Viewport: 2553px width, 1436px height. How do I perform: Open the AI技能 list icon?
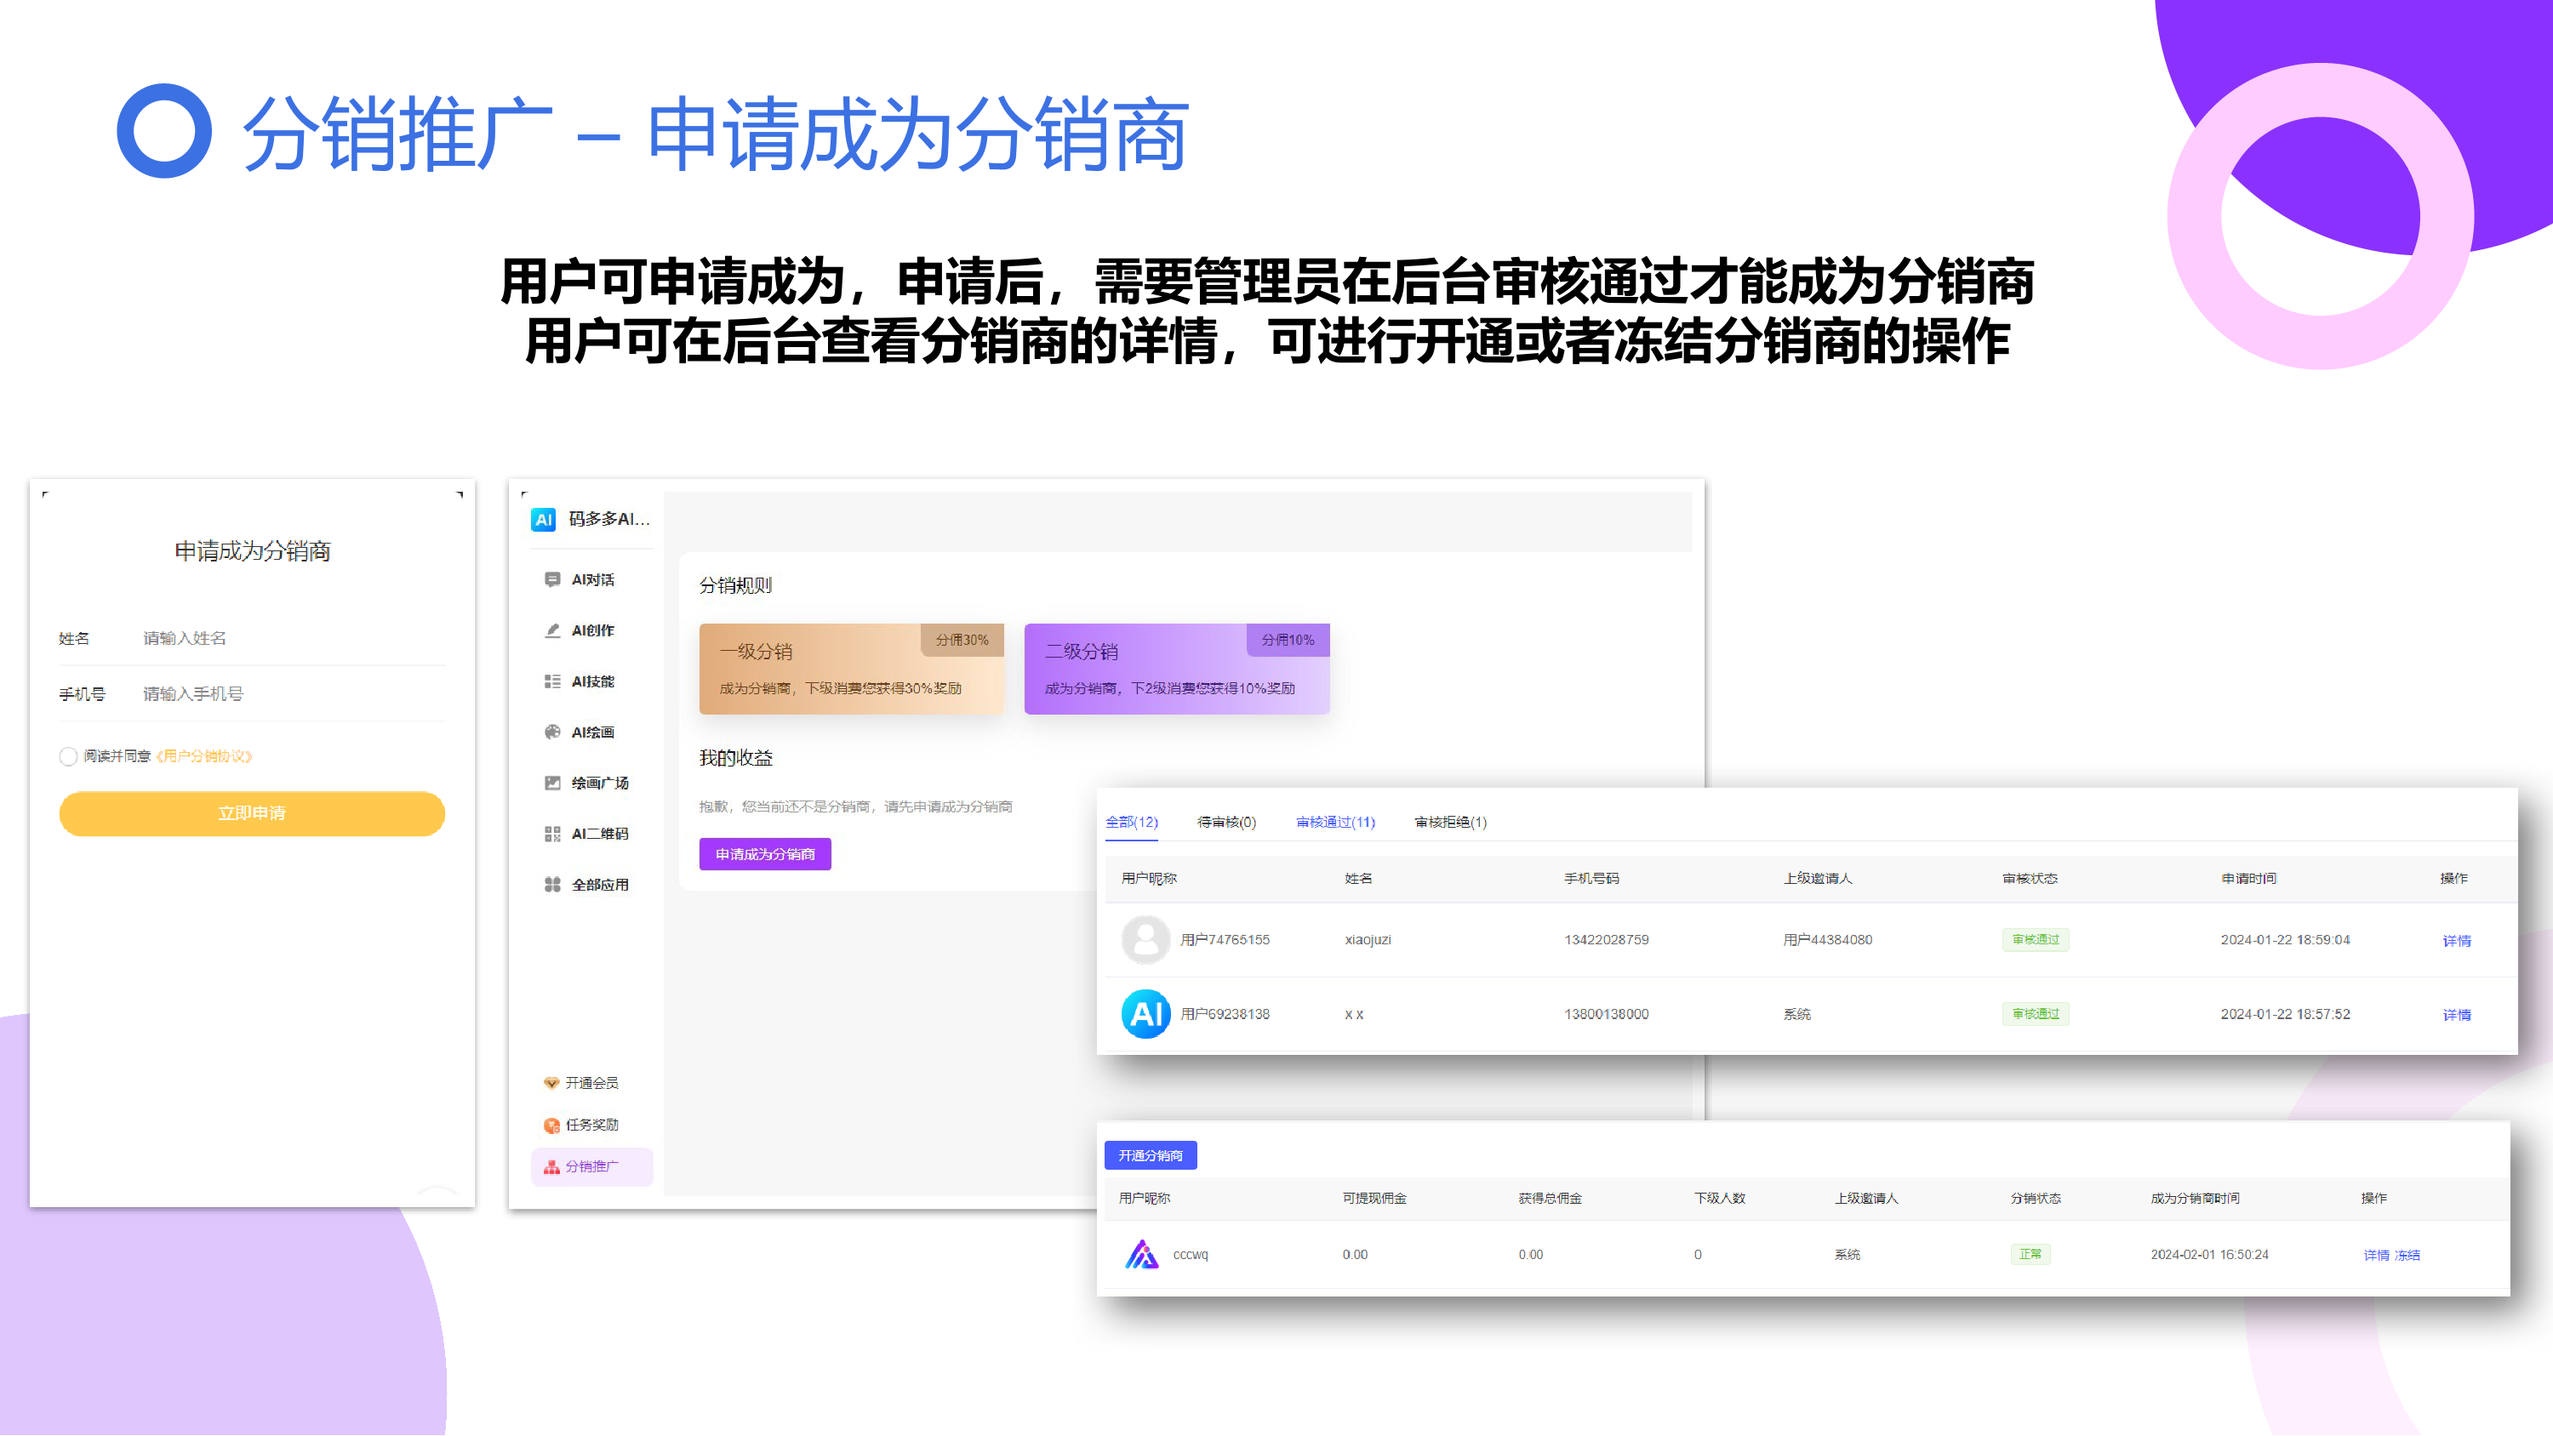[x=552, y=681]
